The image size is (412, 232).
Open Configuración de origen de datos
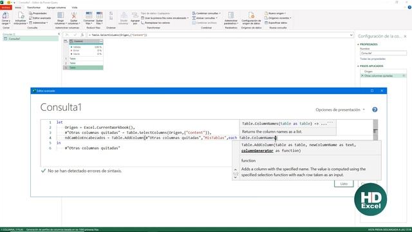[x=251, y=18]
